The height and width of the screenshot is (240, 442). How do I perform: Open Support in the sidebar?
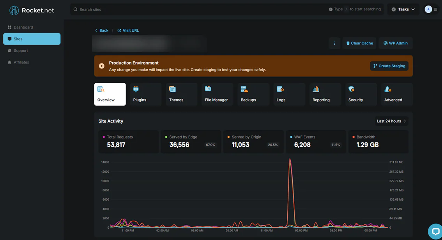[x=32, y=51]
